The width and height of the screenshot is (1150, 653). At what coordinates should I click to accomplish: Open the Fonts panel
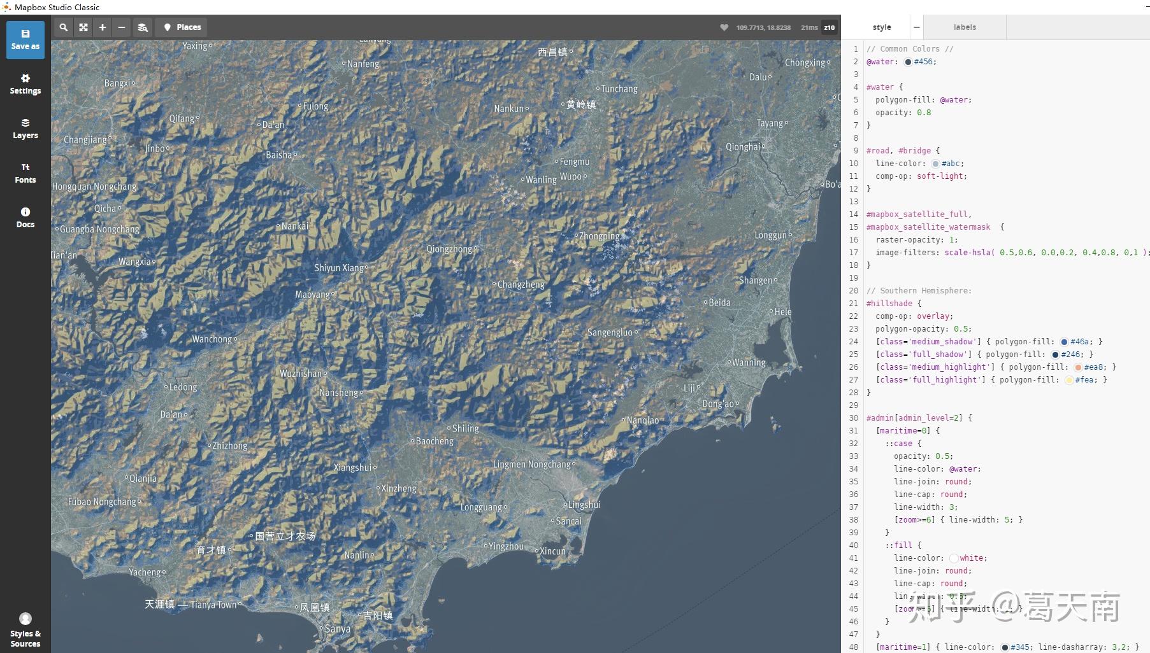[25, 173]
